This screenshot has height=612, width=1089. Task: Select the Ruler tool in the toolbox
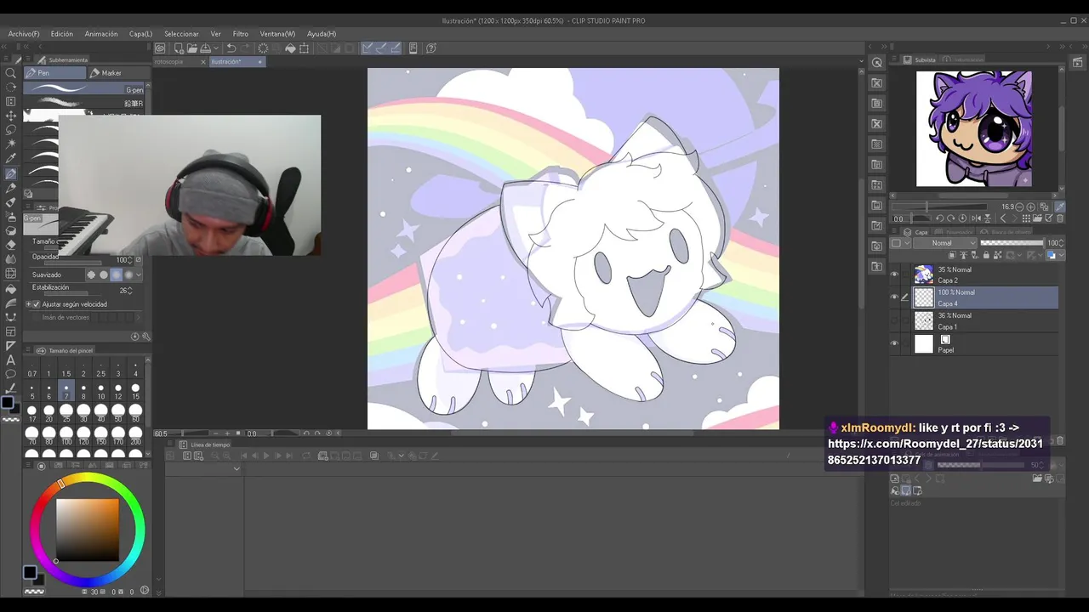(11, 346)
